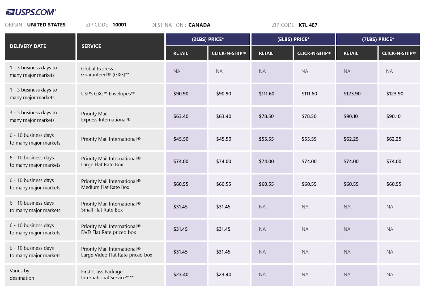Image resolution: width=425 pixels, height=291 pixels.
Task: Select 2LBS retail $23.40 First-Class price
Action: (x=181, y=275)
